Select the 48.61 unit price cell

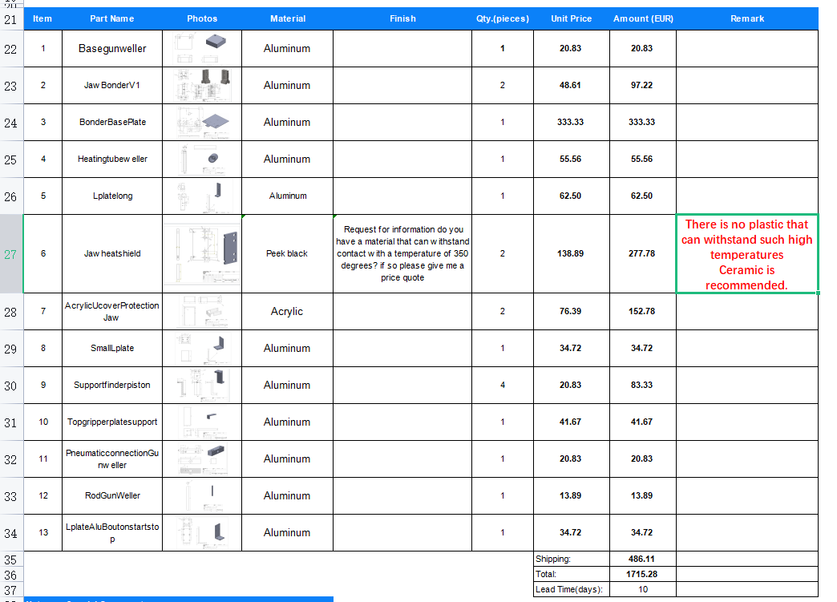coord(572,86)
